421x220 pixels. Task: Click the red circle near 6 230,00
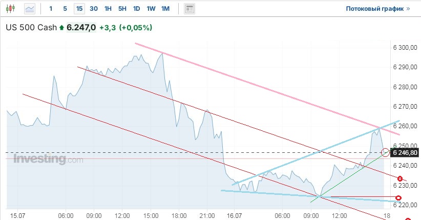(x=400, y=178)
